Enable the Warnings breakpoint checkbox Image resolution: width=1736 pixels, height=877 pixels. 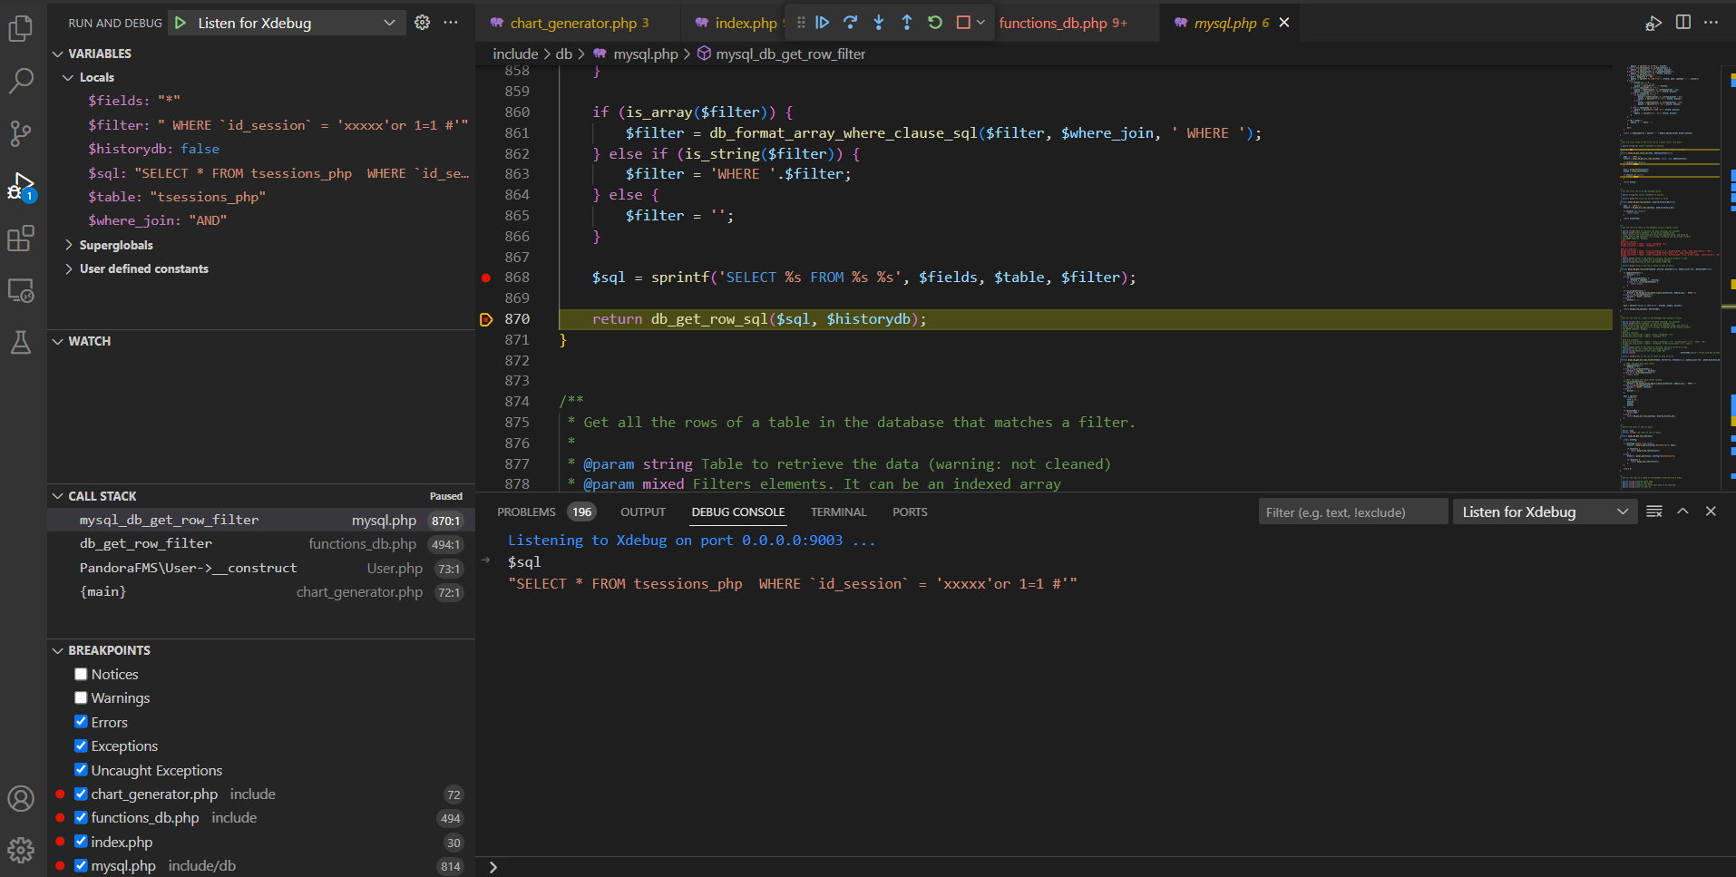pos(81,697)
